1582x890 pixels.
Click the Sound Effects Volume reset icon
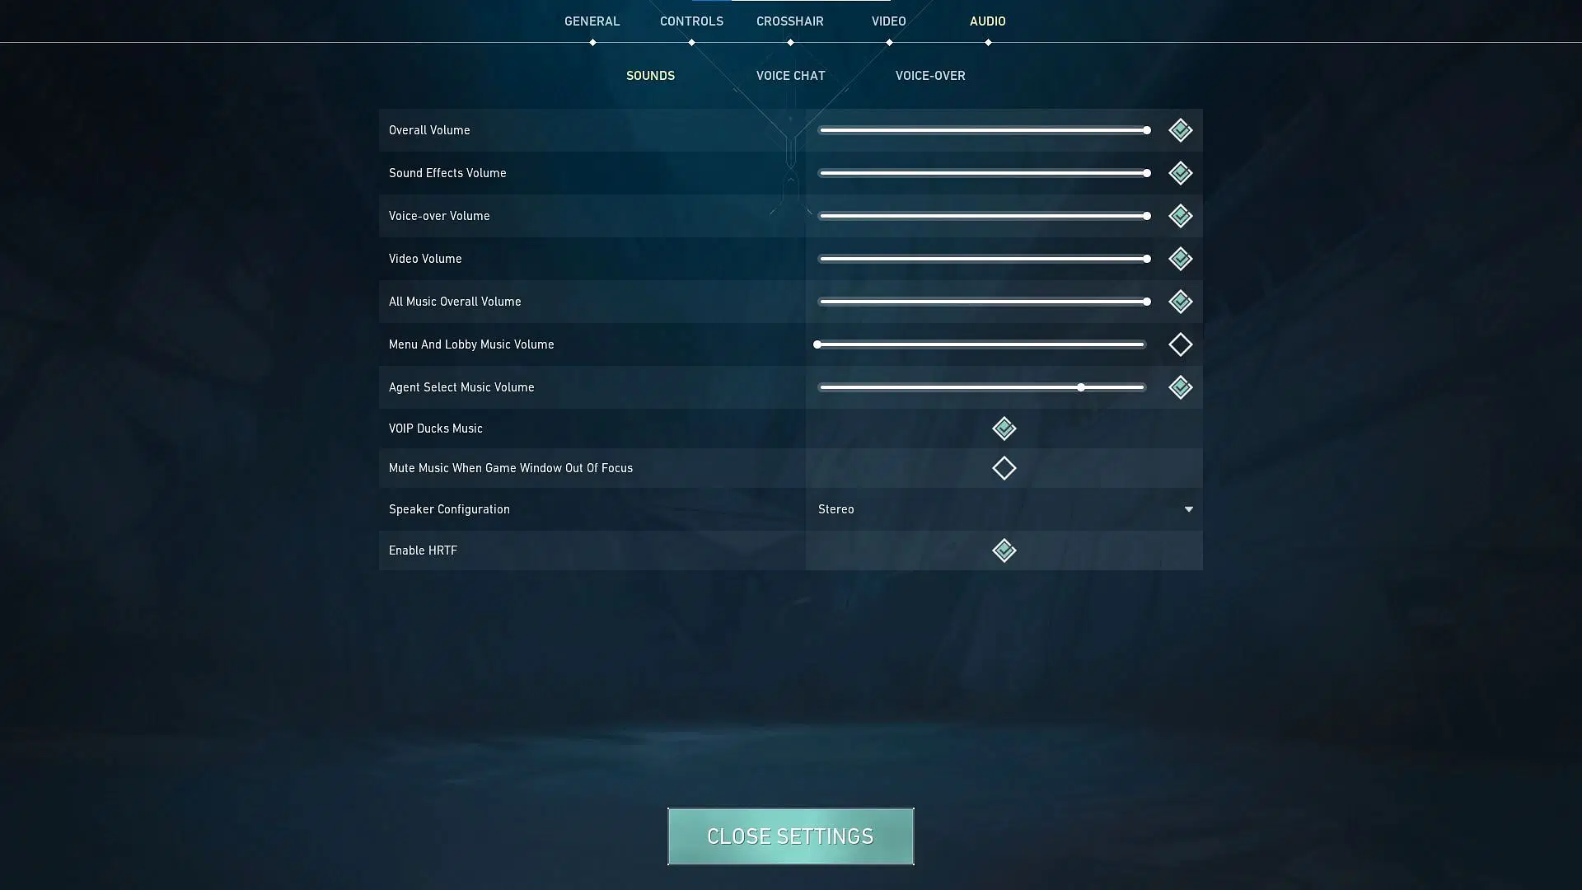point(1180,173)
